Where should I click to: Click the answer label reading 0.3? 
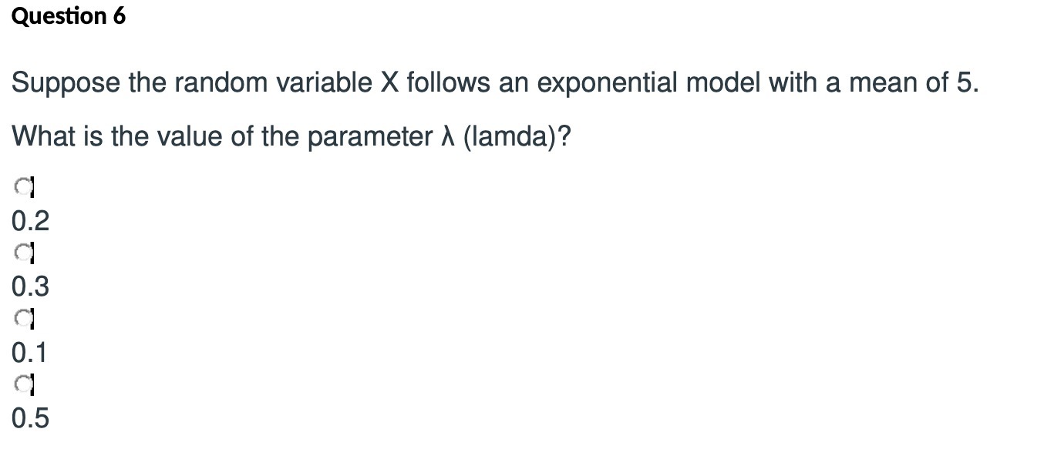click(x=29, y=286)
